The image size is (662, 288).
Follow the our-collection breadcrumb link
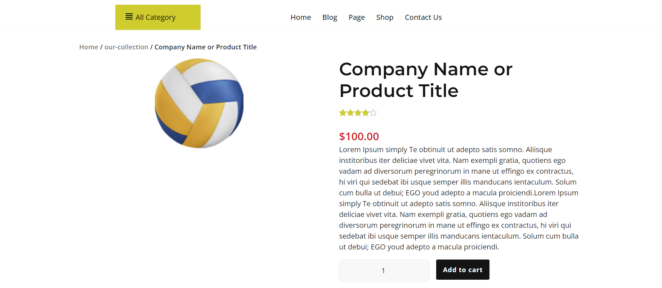pos(126,47)
